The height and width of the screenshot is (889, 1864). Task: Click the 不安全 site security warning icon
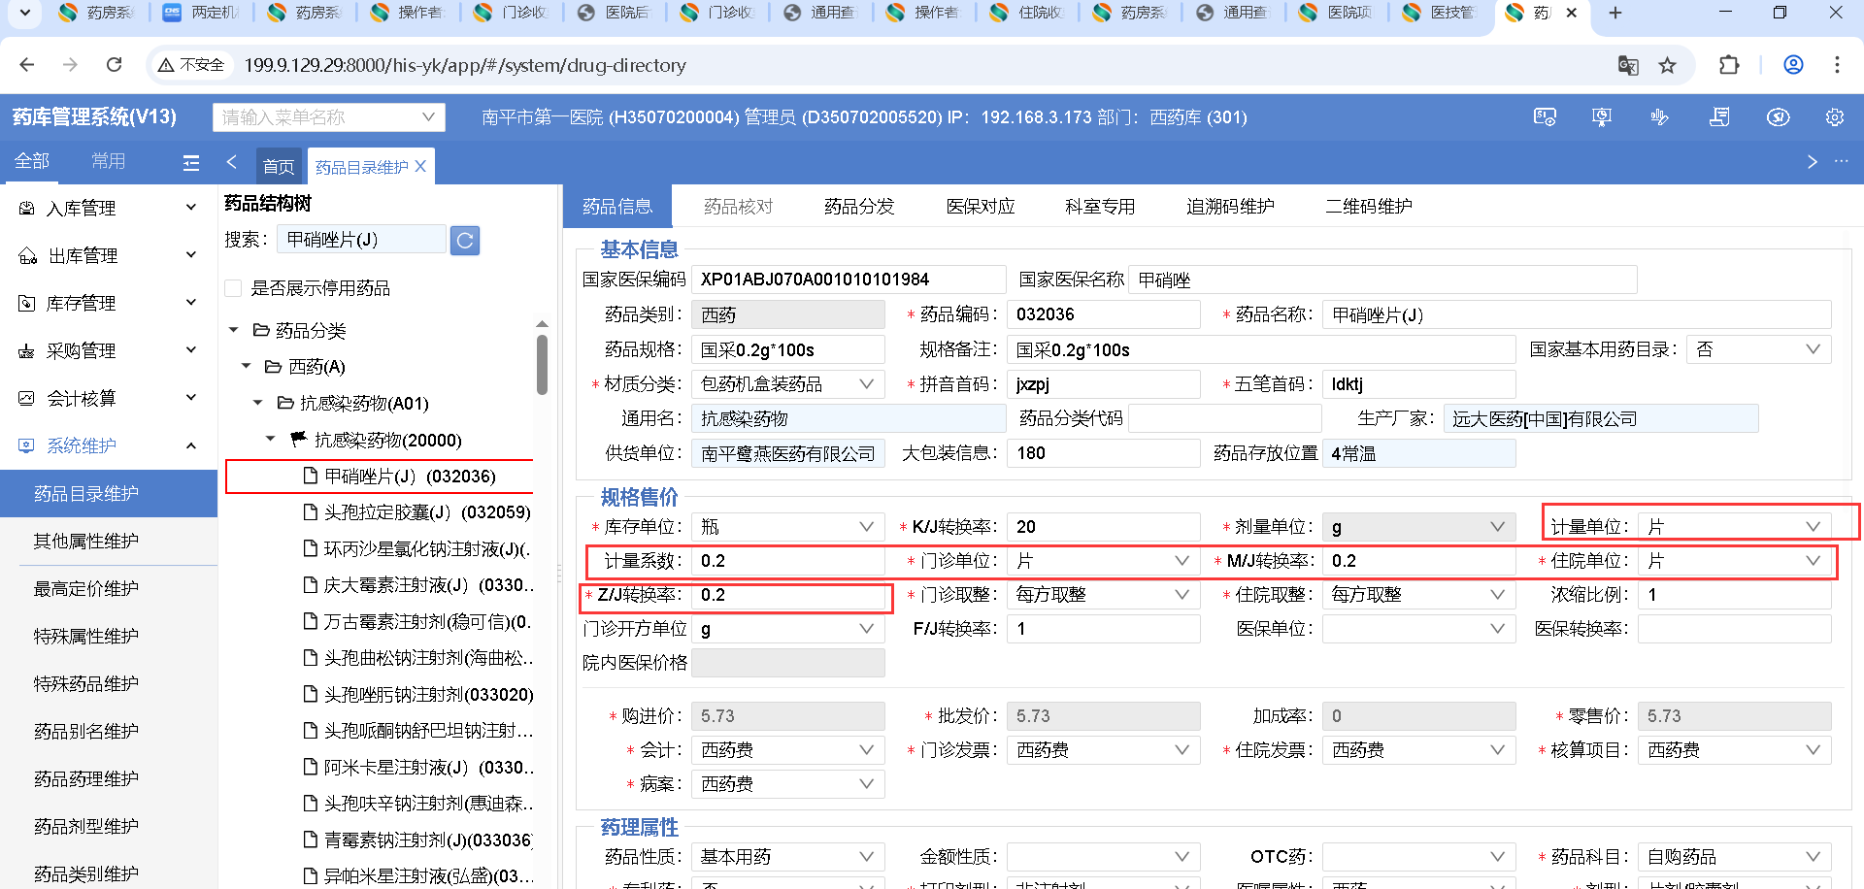[167, 65]
